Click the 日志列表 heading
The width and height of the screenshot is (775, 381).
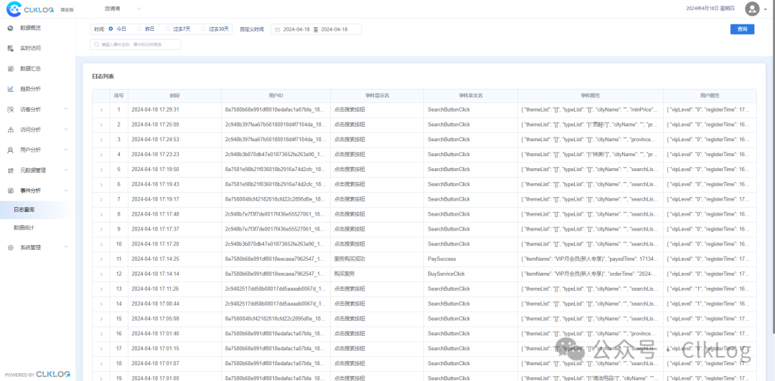pos(103,77)
